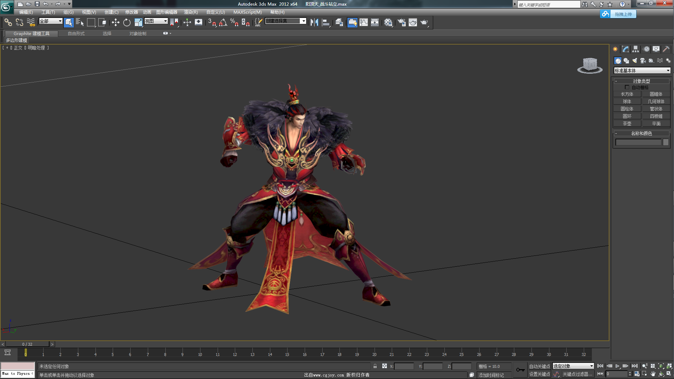
Task: Choose the Rectangular Selection Region tool
Action: pyautogui.click(x=91, y=22)
